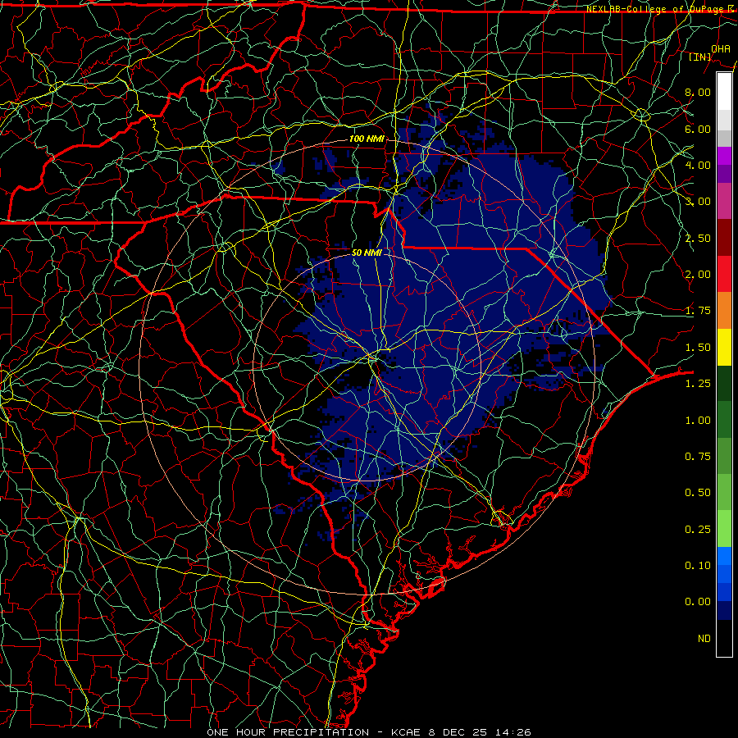Viewport: 738px width, 738px height.
Task: Select the pink swatch beside 3.00
Action: pyautogui.click(x=724, y=201)
